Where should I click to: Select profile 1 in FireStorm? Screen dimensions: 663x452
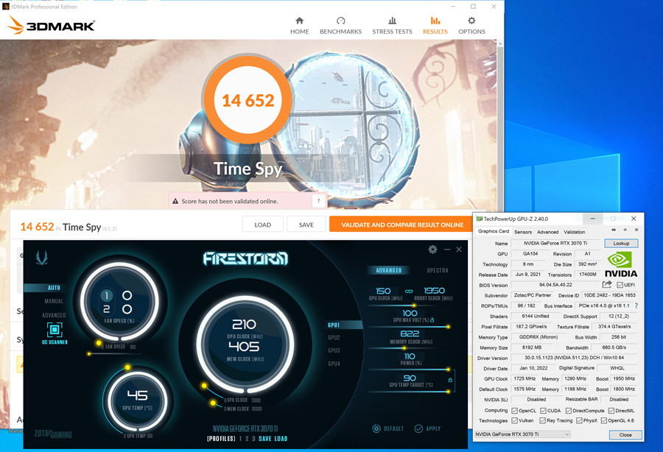240,439
